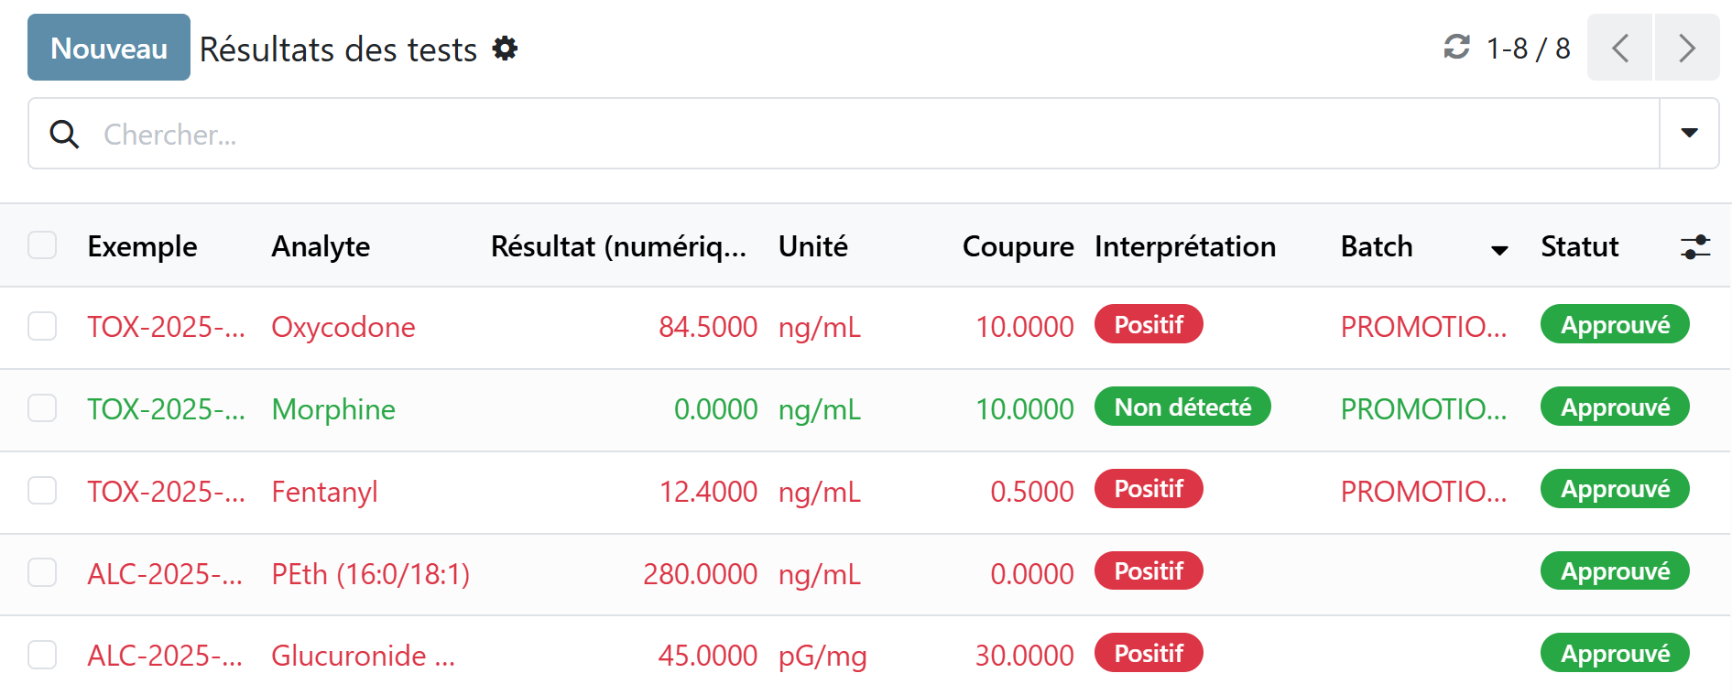Open the optional columns adjust icon

coord(1695,246)
